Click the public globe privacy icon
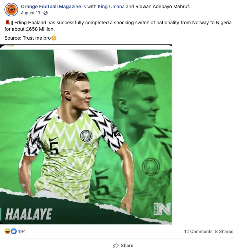Viewport: 235px width, 249px height. tap(46, 13)
